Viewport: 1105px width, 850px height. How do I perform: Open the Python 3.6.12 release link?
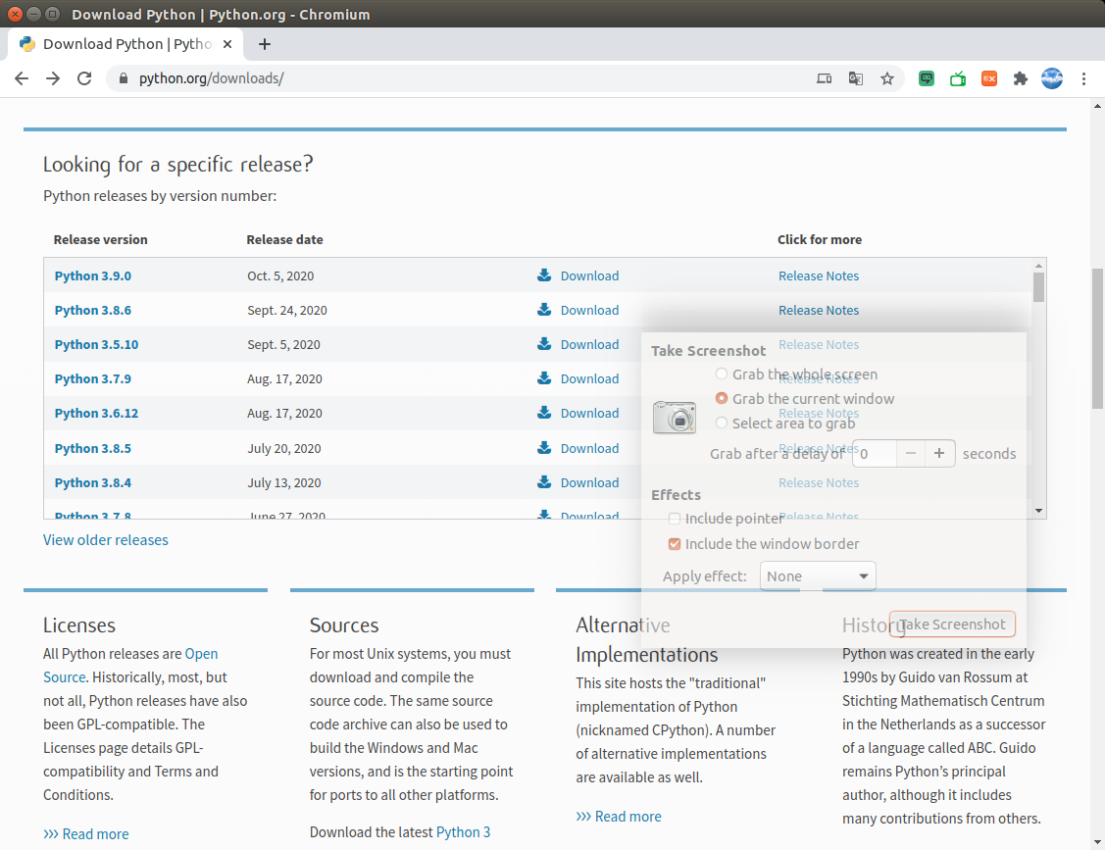point(96,413)
